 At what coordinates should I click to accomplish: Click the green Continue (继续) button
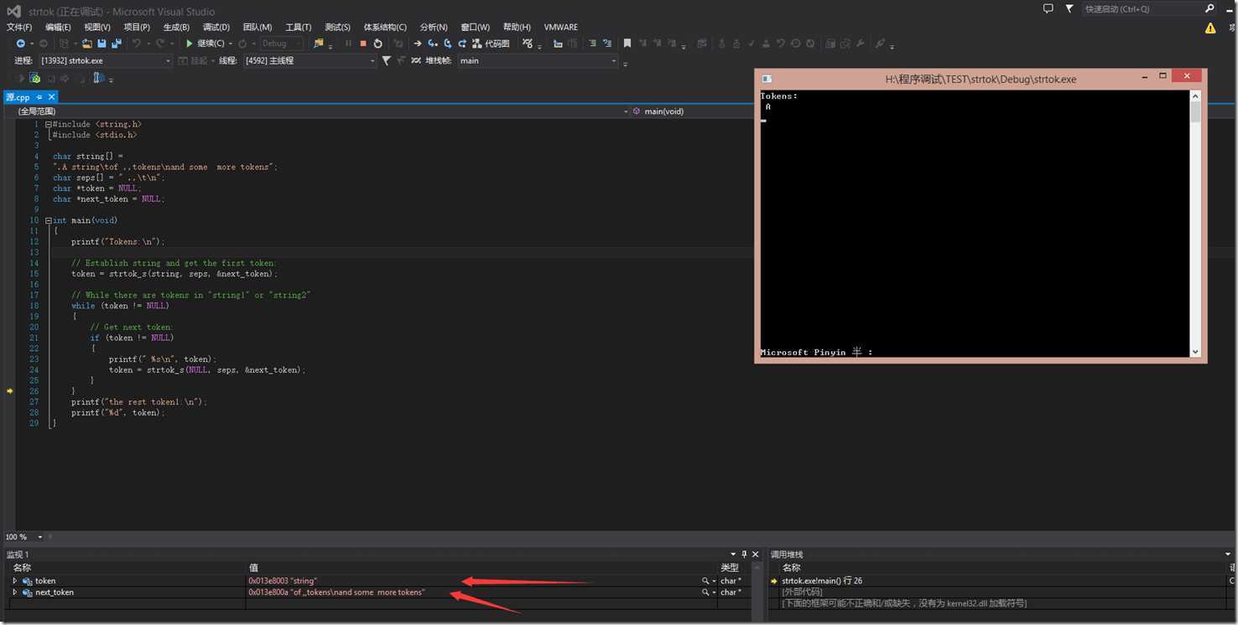[x=205, y=44]
